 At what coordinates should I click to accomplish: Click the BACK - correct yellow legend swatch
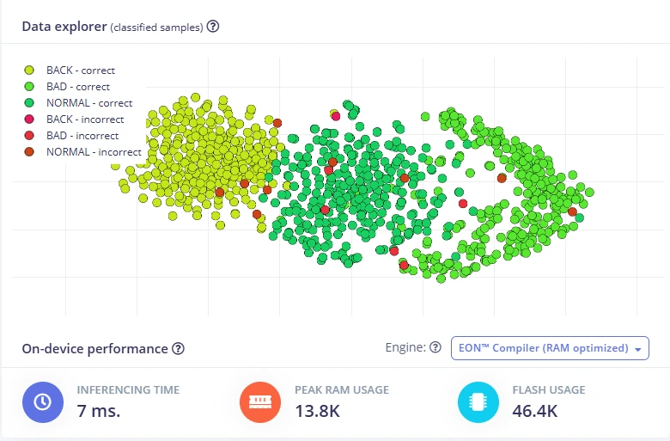click(29, 70)
